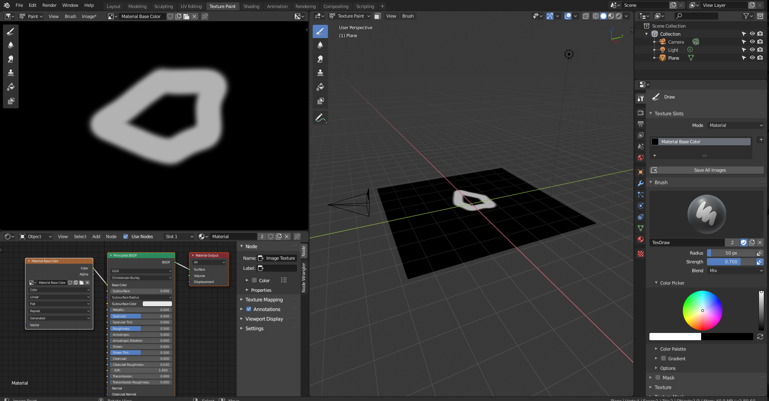Viewport: 769px width, 401px height.
Task: Hide the Light object in the viewport
Action: (752, 50)
